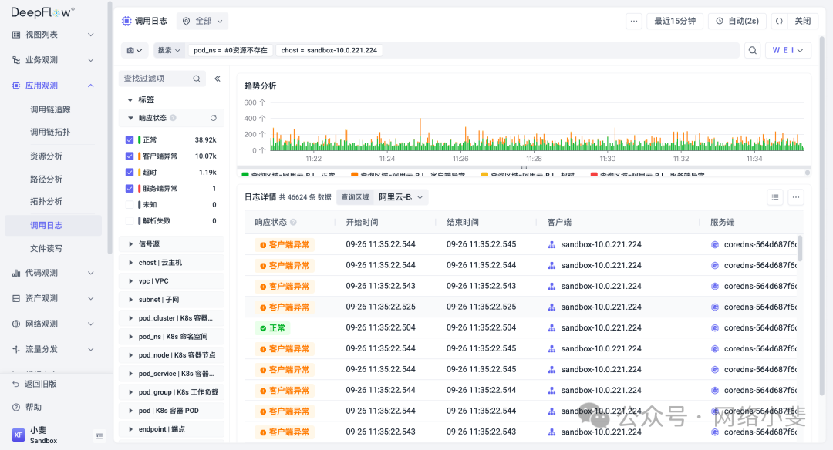Uncheck the 正常 response status filter
The image size is (833, 450).
[128, 139]
